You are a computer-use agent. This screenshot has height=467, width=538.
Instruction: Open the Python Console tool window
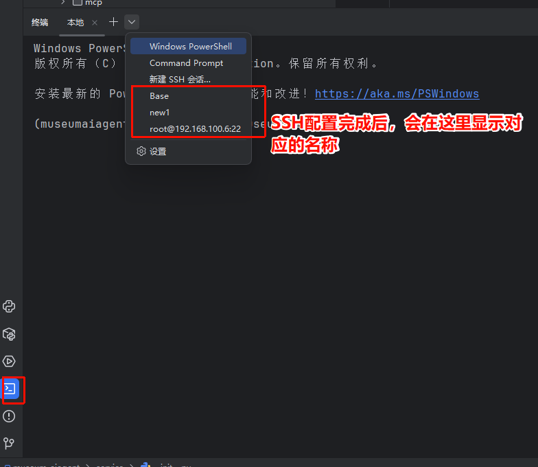tap(10, 306)
